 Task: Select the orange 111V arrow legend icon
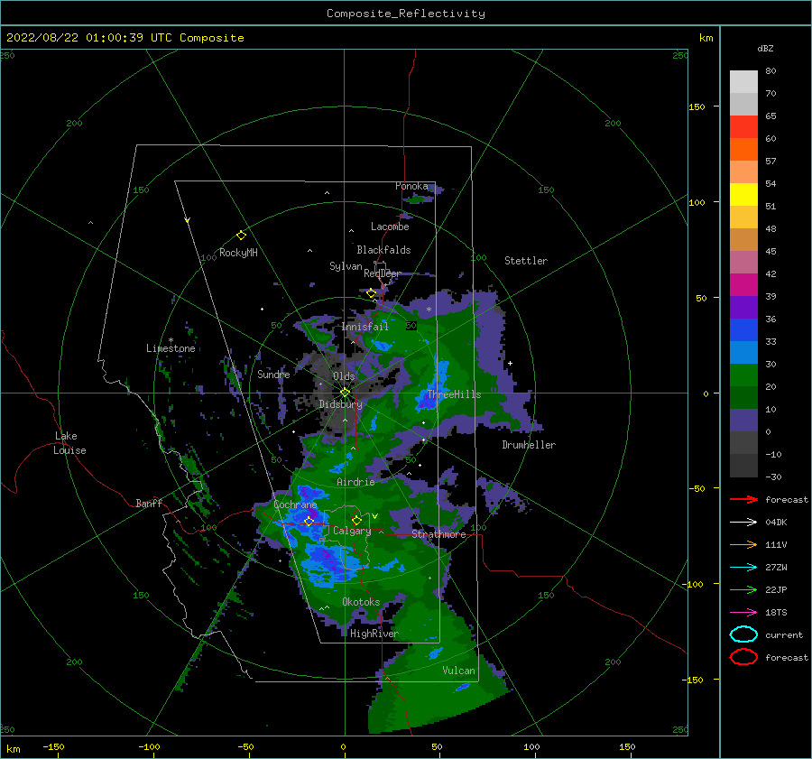743,544
